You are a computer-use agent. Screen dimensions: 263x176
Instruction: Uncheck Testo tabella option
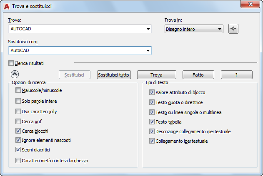(152, 122)
